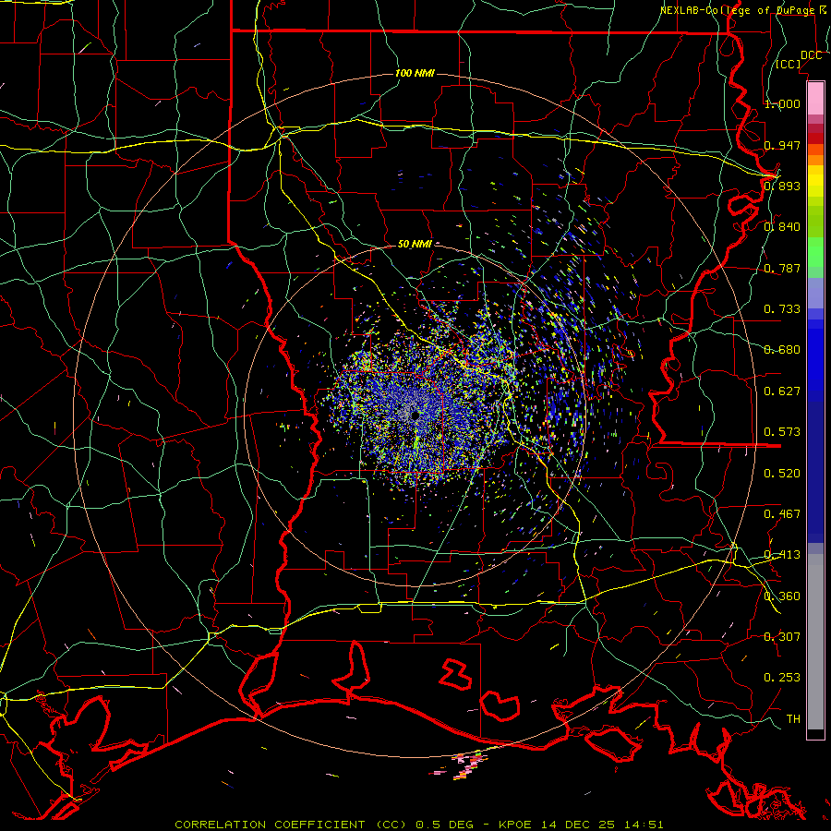Screen dimensions: 831x831
Task: Select the 0.787 scale value
Action: (782, 268)
